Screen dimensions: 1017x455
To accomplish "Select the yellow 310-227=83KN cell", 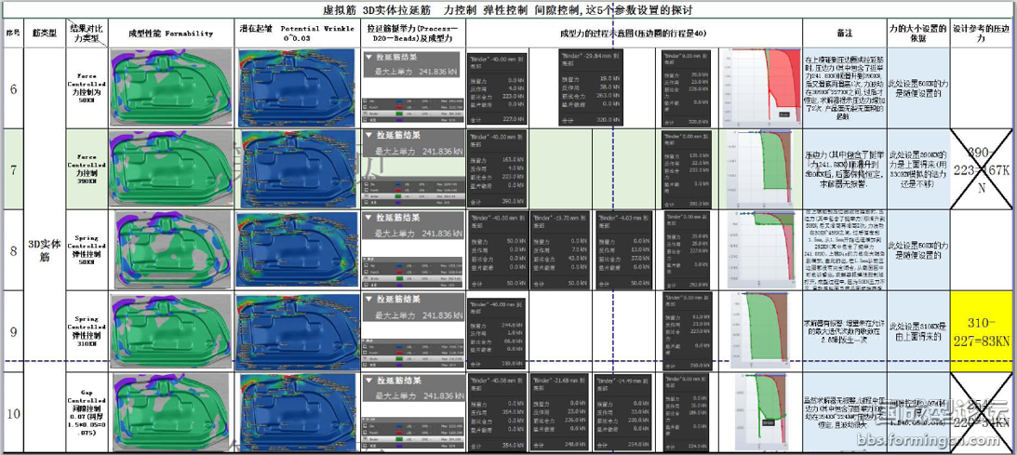I will (x=982, y=330).
